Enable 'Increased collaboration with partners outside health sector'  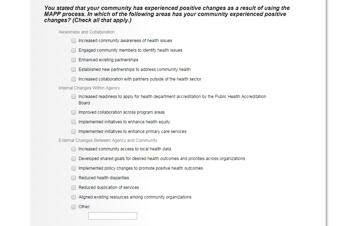74,79
